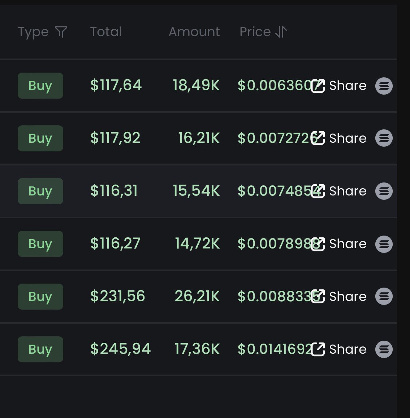Share the $117,92 buy transaction
Image resolution: width=410 pixels, height=418 pixels.
pyautogui.click(x=339, y=138)
